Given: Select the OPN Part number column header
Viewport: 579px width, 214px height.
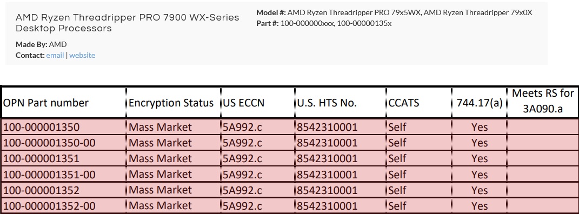Looking at the screenshot, I should pos(63,103).
